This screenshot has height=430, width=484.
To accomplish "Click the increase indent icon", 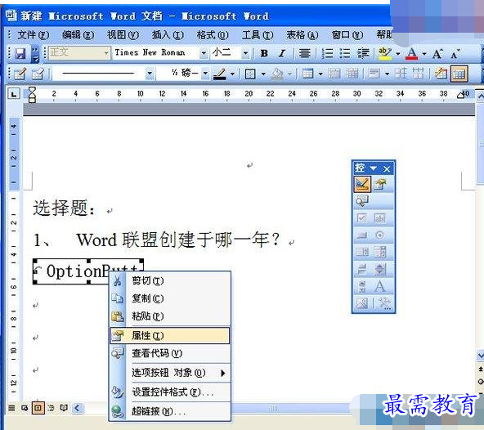I will (363, 53).
